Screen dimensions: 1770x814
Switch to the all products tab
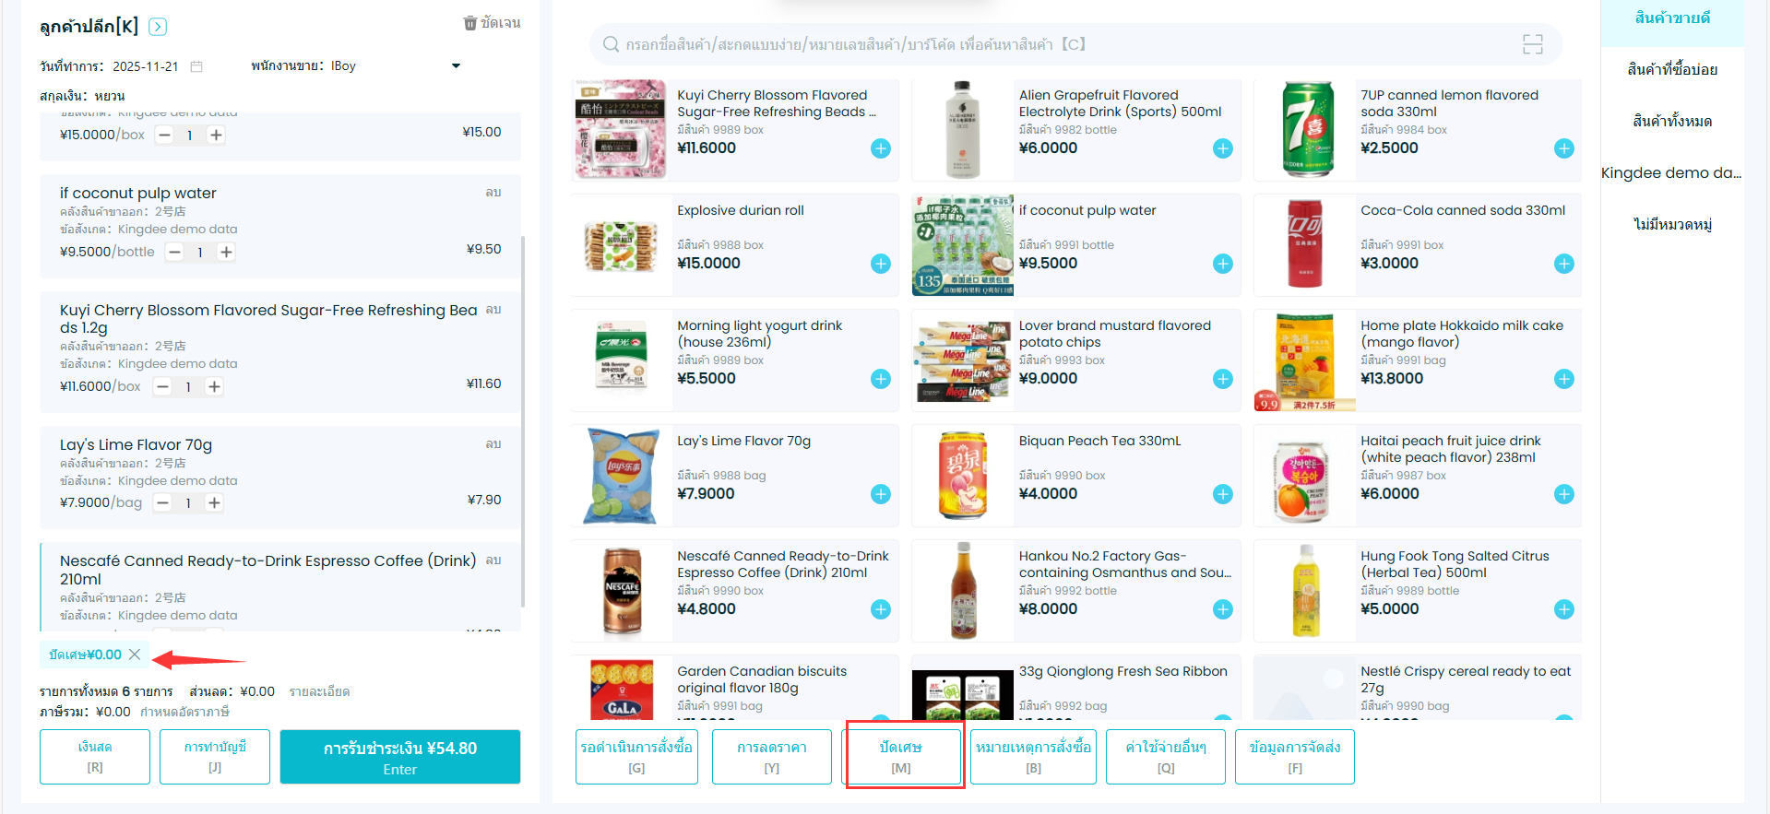[1671, 121]
